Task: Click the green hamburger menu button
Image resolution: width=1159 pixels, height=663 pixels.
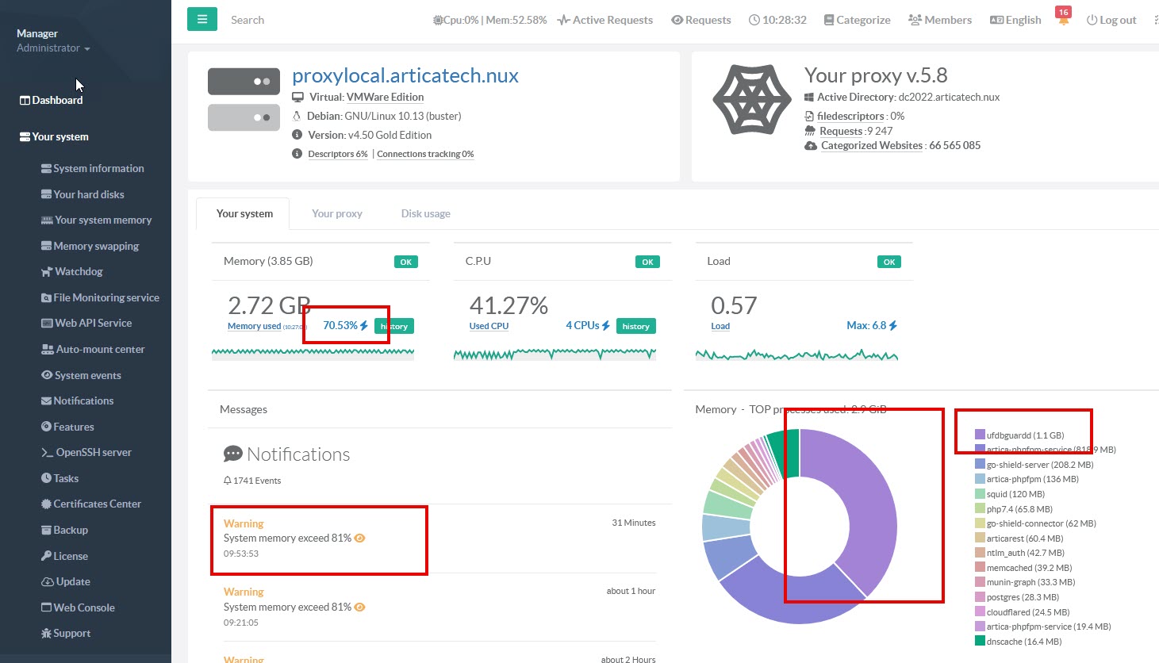Action: pos(202,19)
